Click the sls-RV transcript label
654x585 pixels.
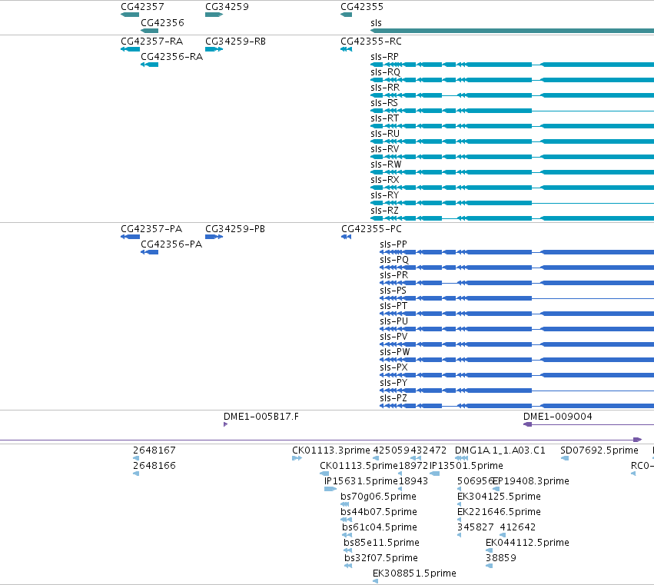[x=385, y=149]
